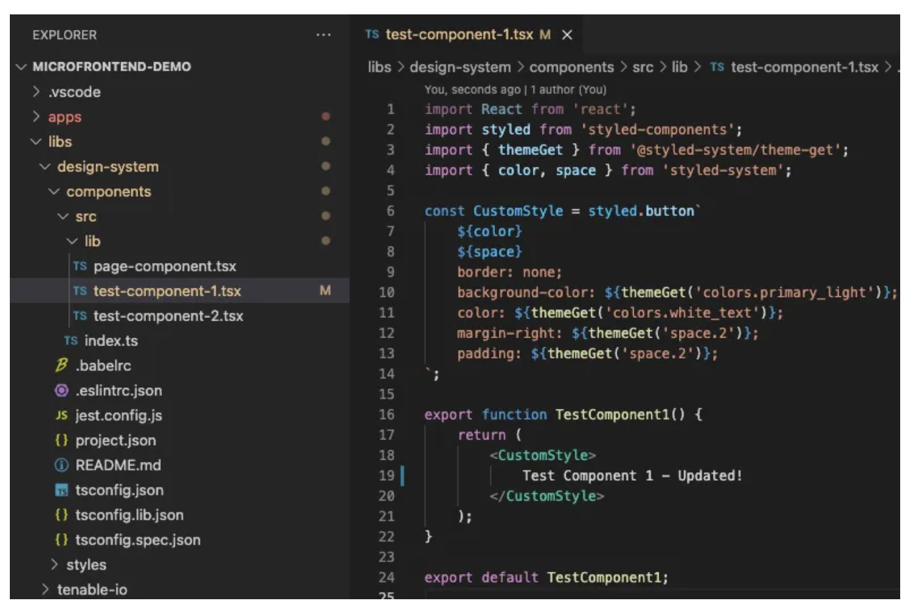This screenshot has height=611, width=910.
Task: Open tsconfig.spec.json file
Action: [138, 540]
